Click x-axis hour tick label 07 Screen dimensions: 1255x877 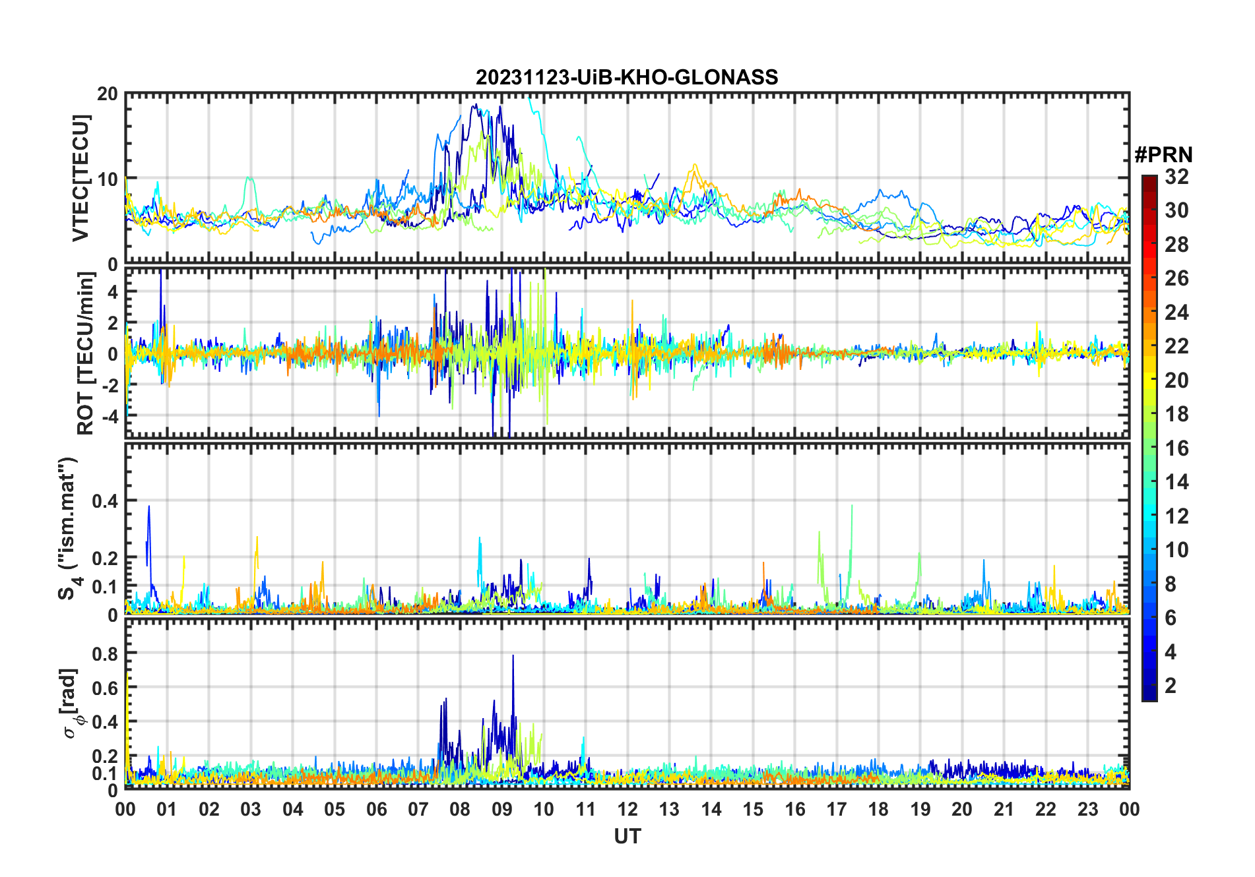pos(418,810)
